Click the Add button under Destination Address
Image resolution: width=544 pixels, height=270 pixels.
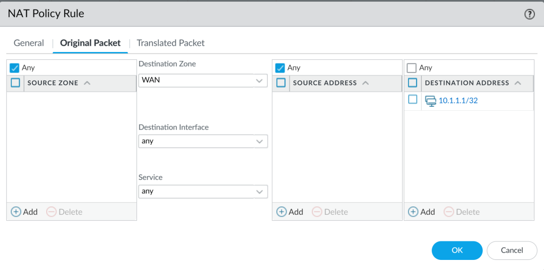coord(421,212)
